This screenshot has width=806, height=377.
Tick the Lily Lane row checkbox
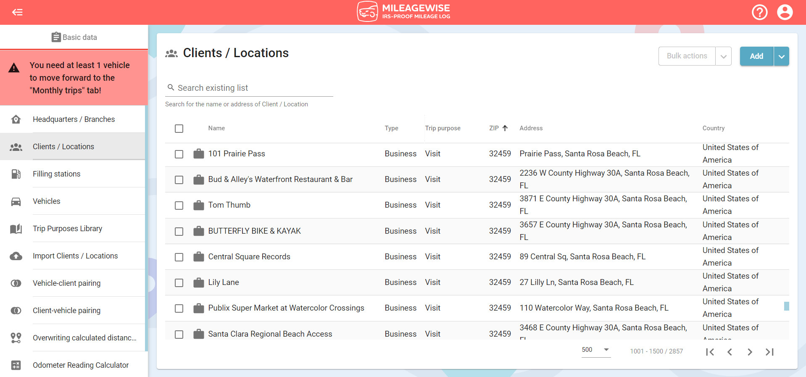click(x=179, y=283)
